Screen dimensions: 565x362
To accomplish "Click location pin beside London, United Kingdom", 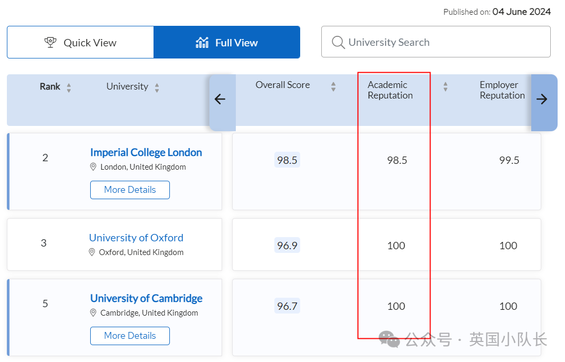I will tap(93, 167).
